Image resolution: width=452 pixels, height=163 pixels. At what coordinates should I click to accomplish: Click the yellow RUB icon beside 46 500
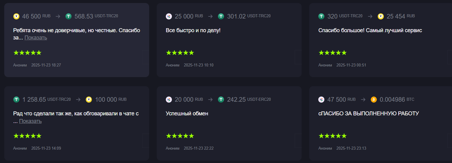[16, 16]
